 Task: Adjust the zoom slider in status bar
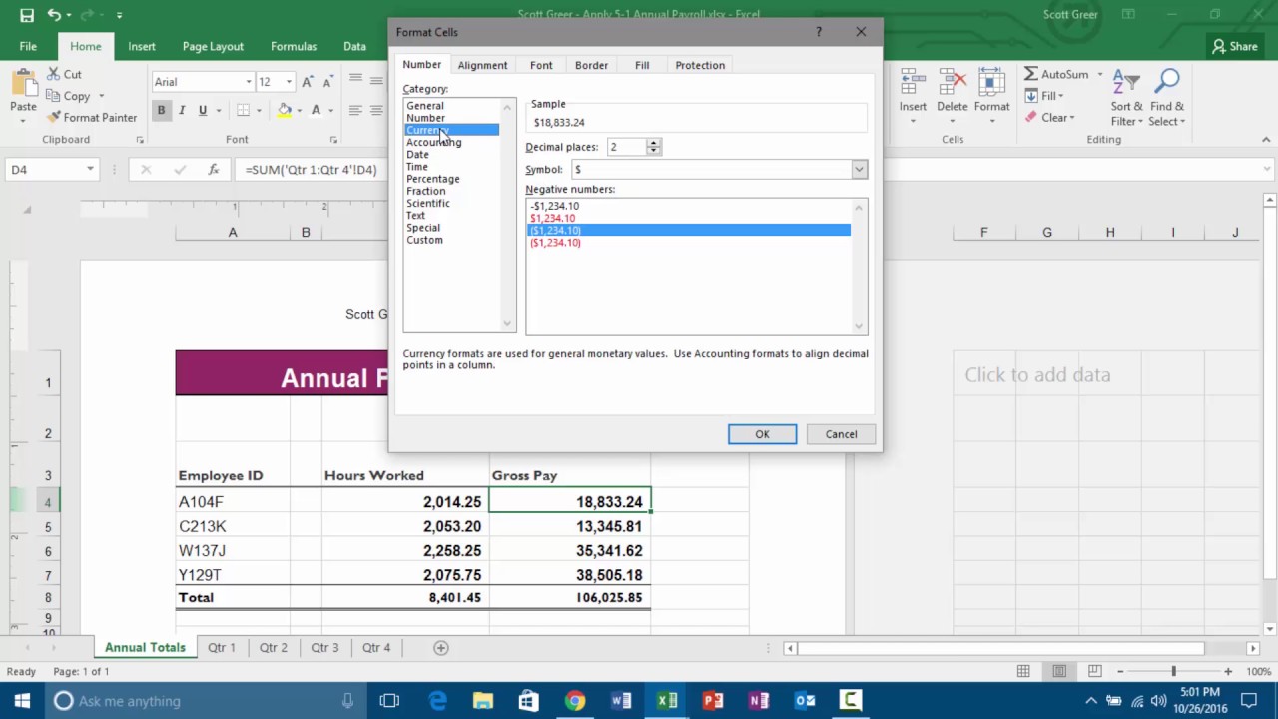tap(1174, 672)
